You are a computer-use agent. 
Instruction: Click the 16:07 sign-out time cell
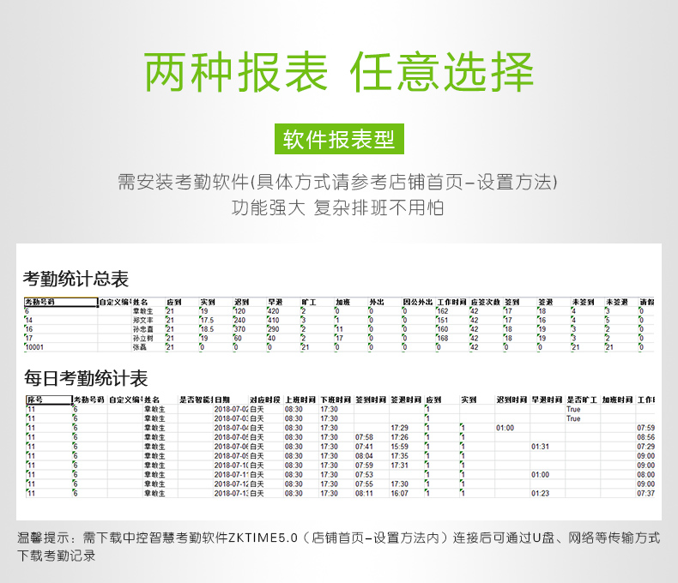400,493
